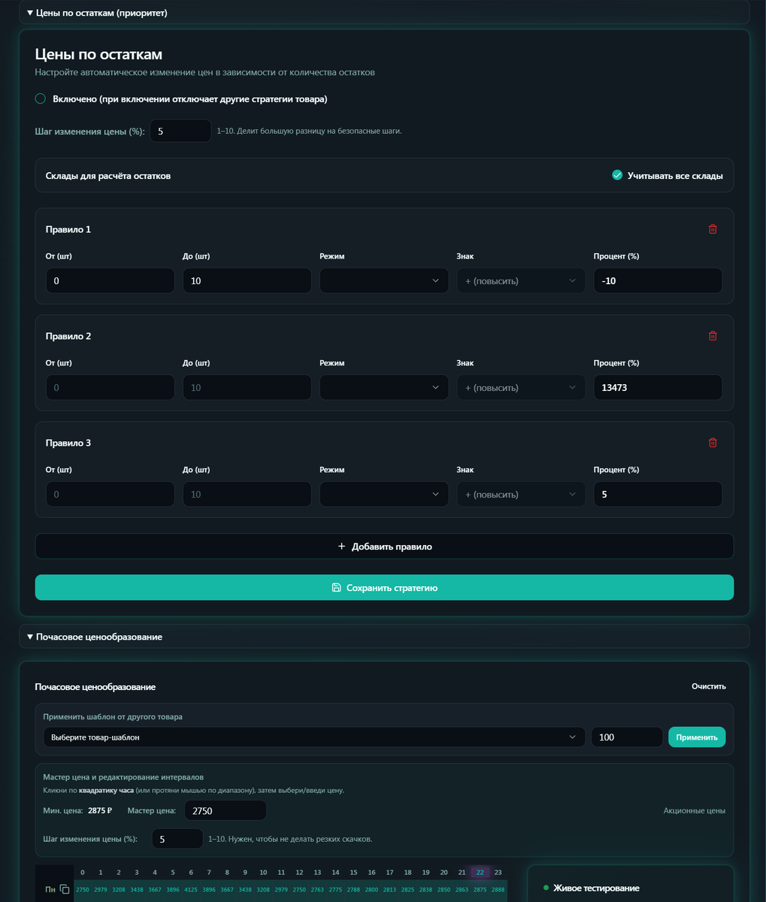Remove Правило 2 via the red trash icon
This screenshot has width=766, height=902.
tap(713, 336)
